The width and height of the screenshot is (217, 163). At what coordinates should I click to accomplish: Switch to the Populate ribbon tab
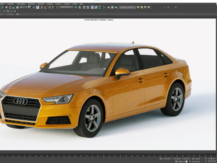[x=10, y=14]
